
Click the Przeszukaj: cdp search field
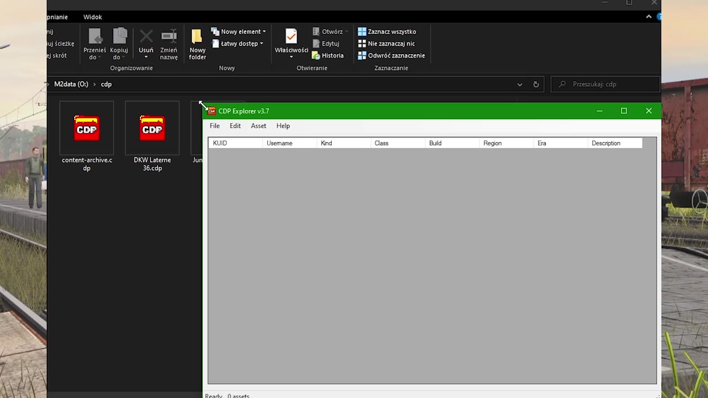pos(606,85)
